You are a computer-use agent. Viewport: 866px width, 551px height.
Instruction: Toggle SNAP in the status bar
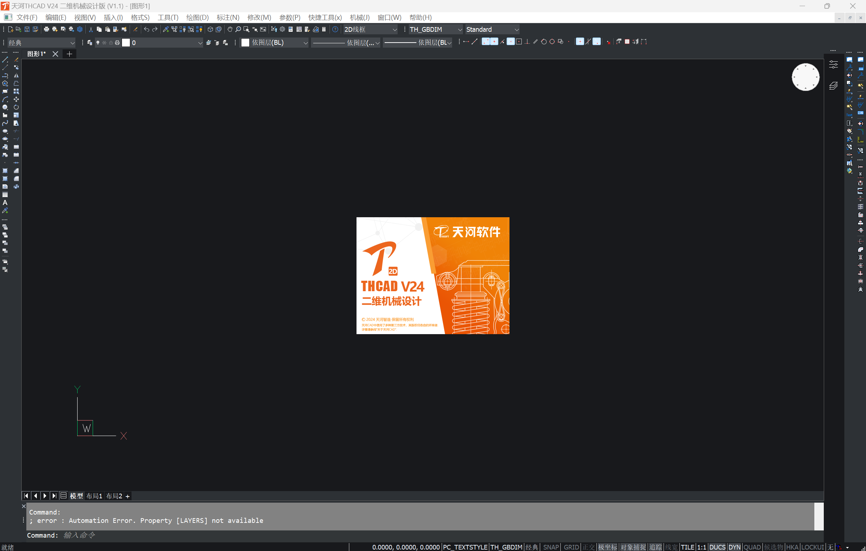click(551, 547)
